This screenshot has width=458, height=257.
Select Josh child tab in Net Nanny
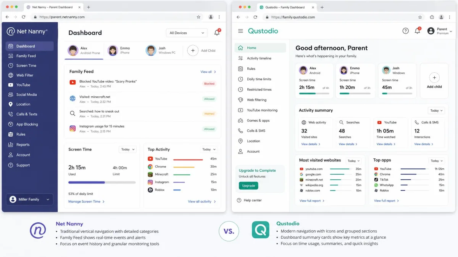(x=161, y=51)
